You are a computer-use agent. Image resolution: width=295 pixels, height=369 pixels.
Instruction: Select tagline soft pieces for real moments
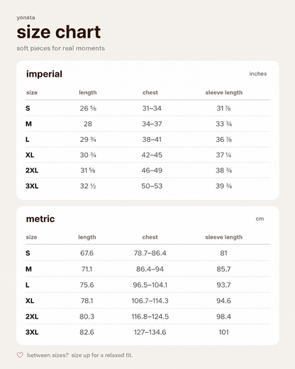(61, 48)
